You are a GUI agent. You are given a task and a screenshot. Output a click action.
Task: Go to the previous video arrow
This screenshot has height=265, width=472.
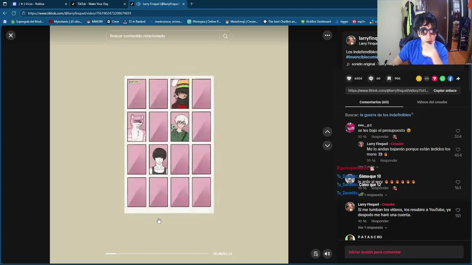point(327,132)
